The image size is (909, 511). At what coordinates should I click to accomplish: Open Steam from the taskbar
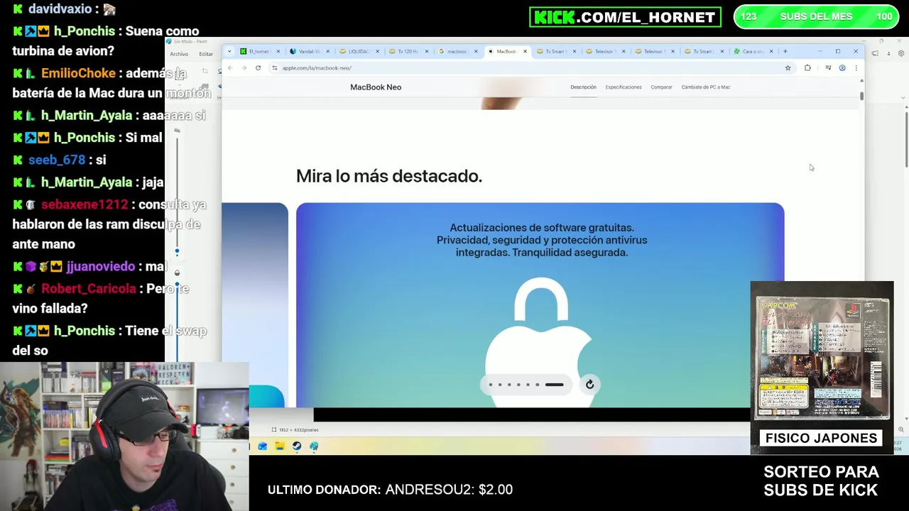tap(296, 446)
